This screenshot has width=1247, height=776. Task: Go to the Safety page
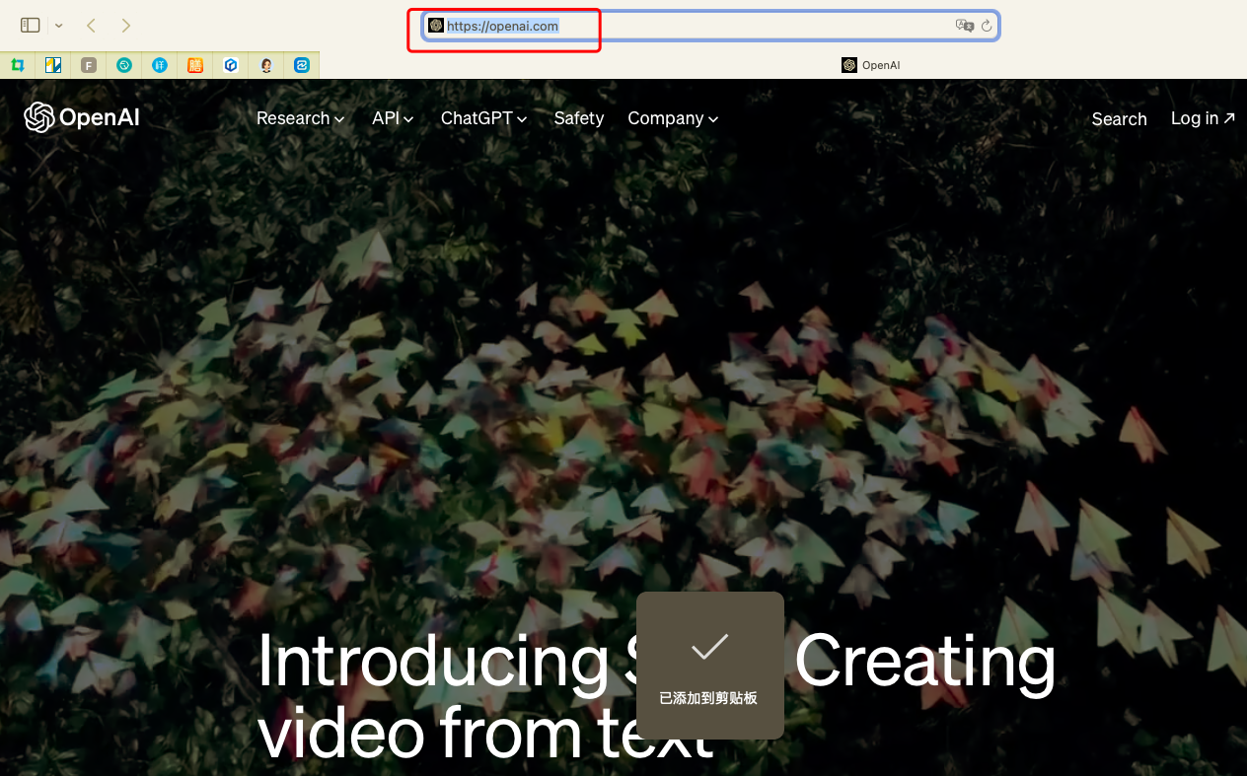(x=578, y=118)
